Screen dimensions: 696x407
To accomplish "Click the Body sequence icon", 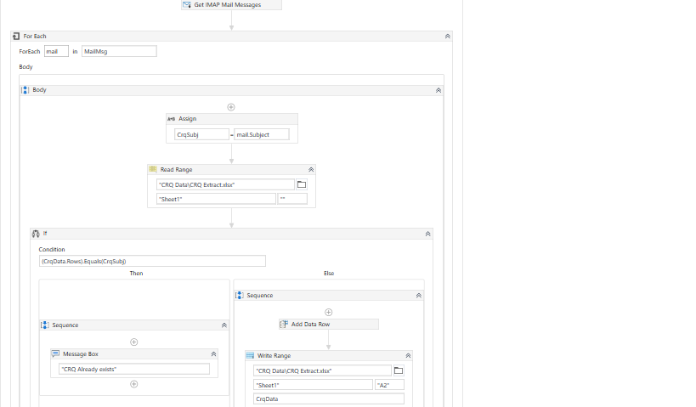I will tap(25, 90).
